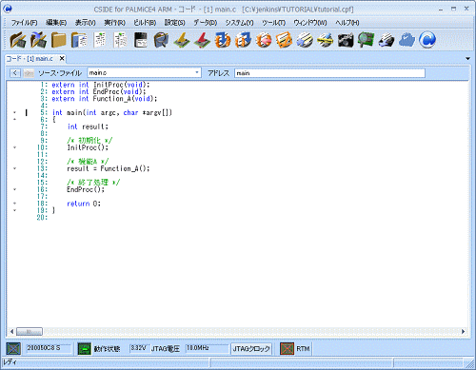The image size is (476, 370).
Task: Click the horizontal scrollbar right arrow
Action: tap(463, 332)
